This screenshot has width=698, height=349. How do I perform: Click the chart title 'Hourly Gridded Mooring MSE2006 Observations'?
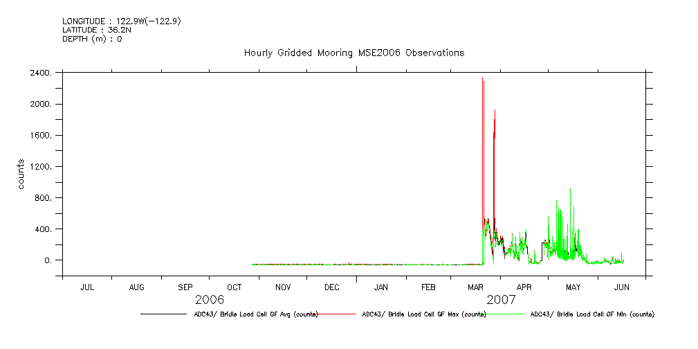coord(353,53)
